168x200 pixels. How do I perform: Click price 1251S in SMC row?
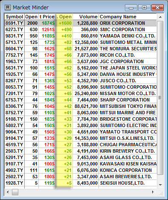click(48, 29)
